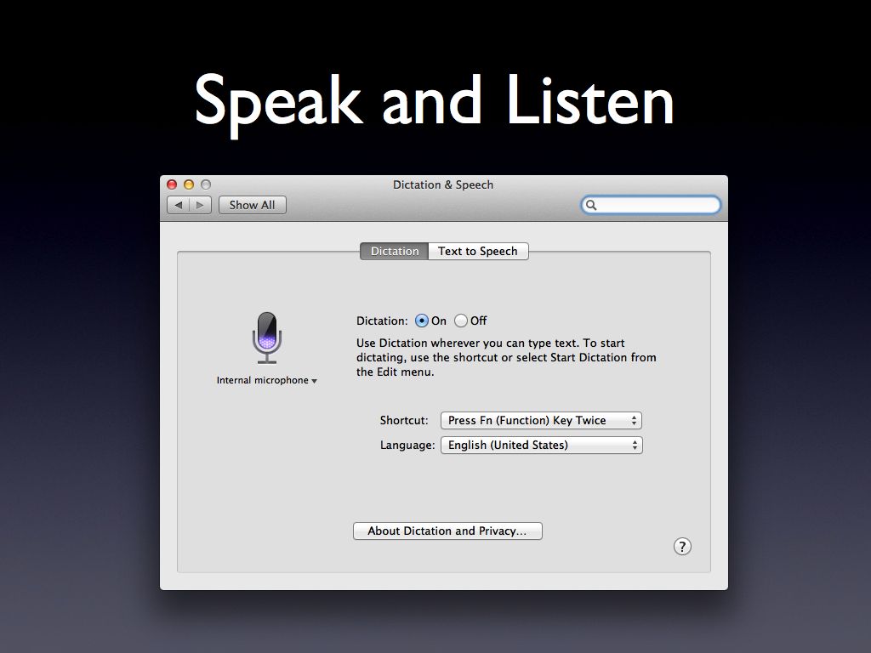Click the microphone icon
Viewport: 871px width, 653px height.
click(266, 338)
